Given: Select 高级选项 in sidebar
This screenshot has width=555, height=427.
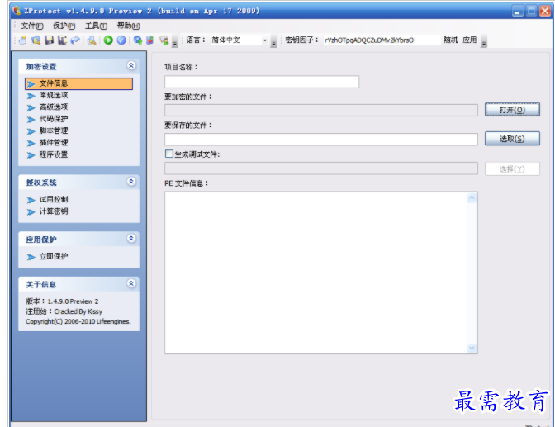Looking at the screenshot, I should coord(54,107).
